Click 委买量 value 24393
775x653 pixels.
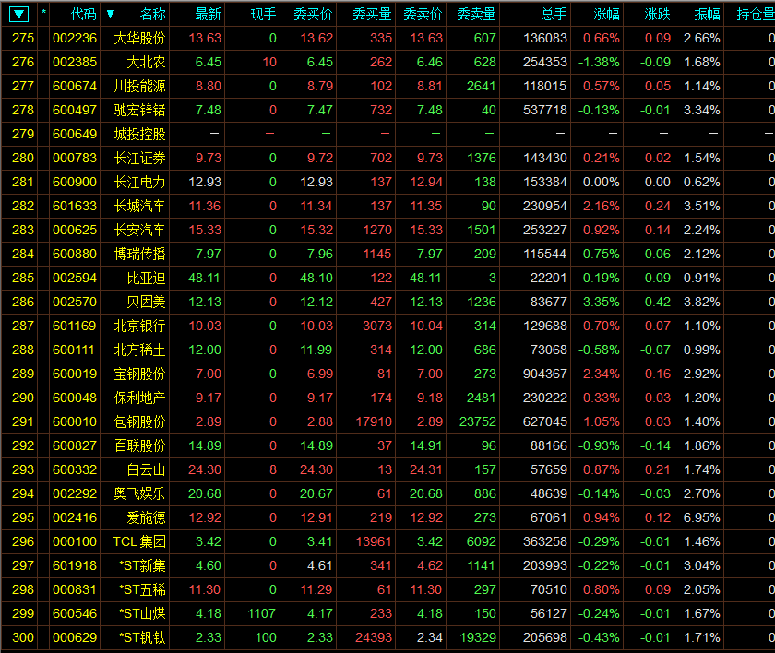[374, 637]
